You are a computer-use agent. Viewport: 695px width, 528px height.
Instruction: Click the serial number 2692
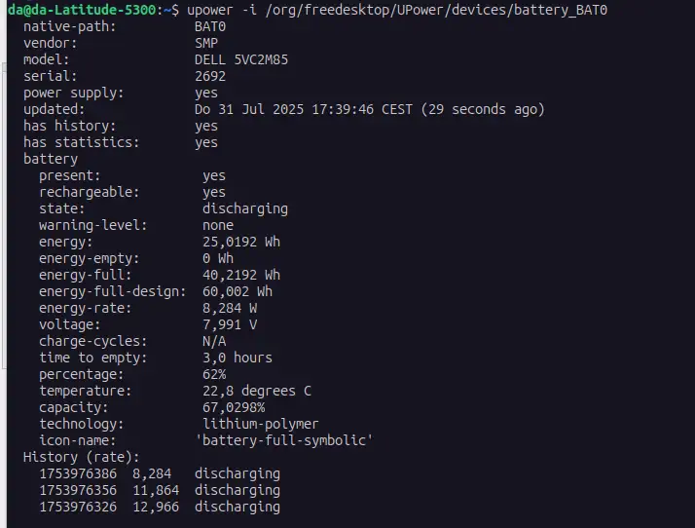[x=210, y=76]
